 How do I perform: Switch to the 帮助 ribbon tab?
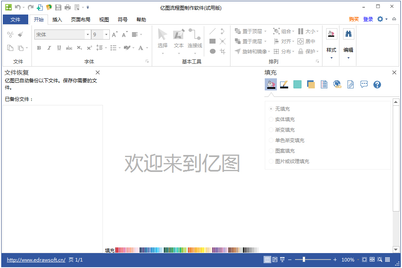(x=141, y=19)
